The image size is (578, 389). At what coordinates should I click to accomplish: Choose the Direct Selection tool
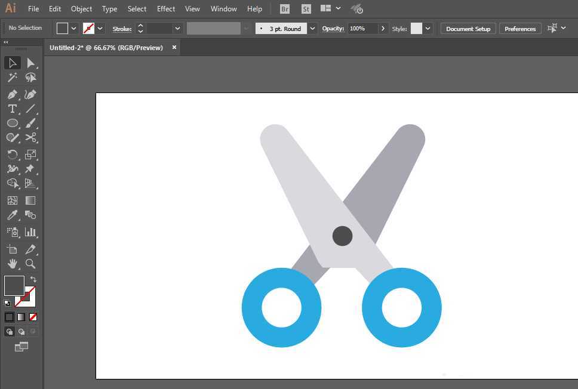tap(30, 63)
